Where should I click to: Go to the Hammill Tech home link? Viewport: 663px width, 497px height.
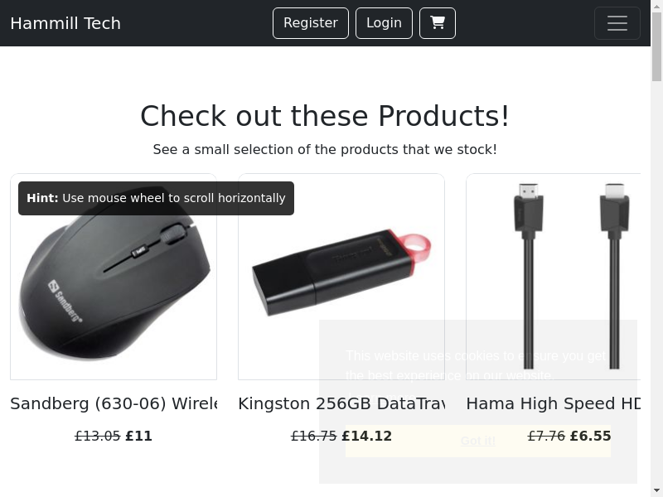tap(65, 23)
